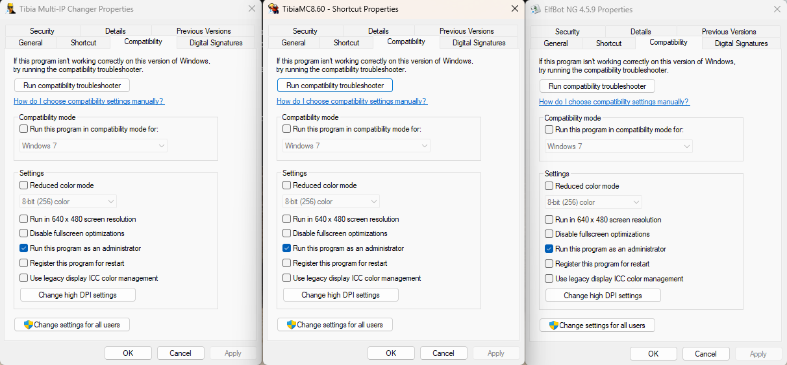Enable legacy ICC color management in TibiaMC8.60
787x365 pixels.
point(287,278)
